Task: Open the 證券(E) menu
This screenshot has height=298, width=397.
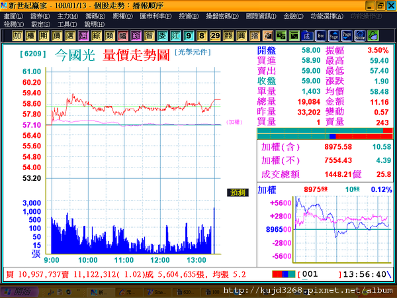Action: point(40,16)
